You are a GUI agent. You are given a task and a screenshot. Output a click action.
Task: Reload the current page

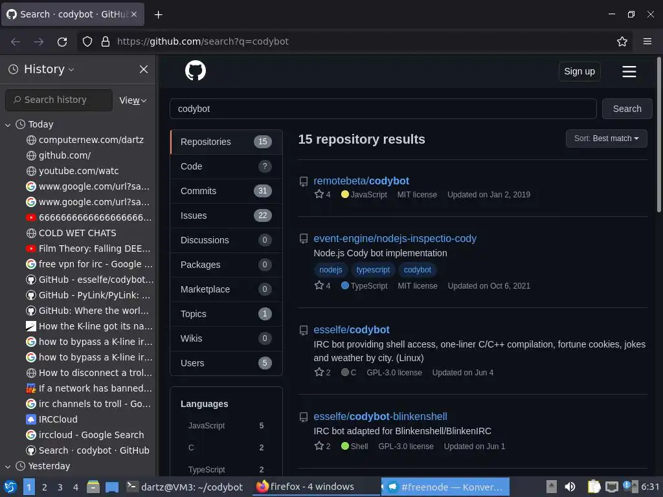[62, 41]
